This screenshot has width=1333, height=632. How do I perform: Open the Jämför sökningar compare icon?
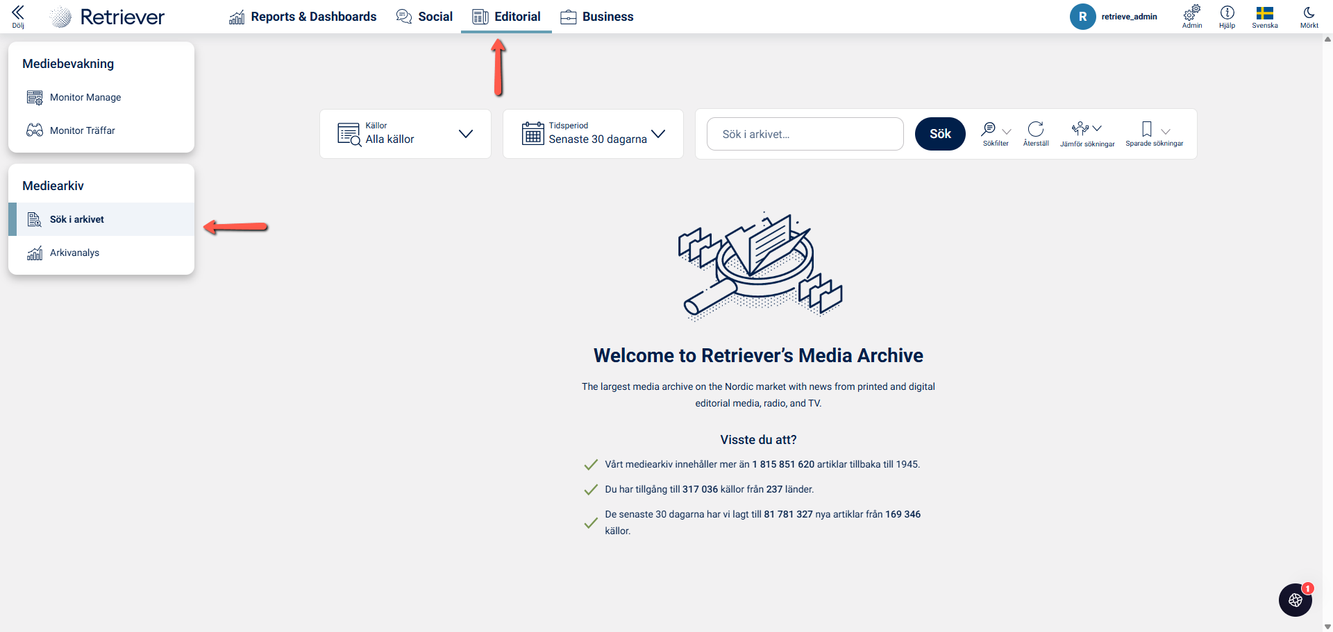pos(1080,128)
